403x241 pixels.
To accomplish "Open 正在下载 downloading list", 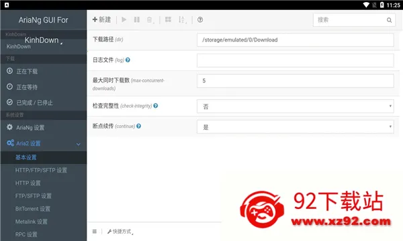I will 44,71.
